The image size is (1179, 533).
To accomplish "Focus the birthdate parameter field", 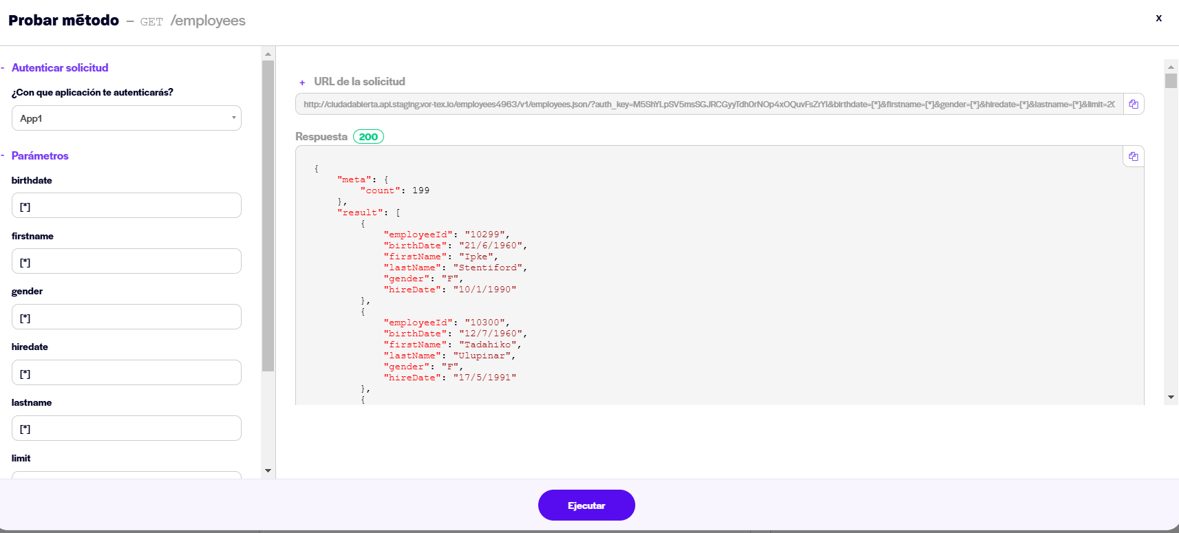I will pos(127,206).
